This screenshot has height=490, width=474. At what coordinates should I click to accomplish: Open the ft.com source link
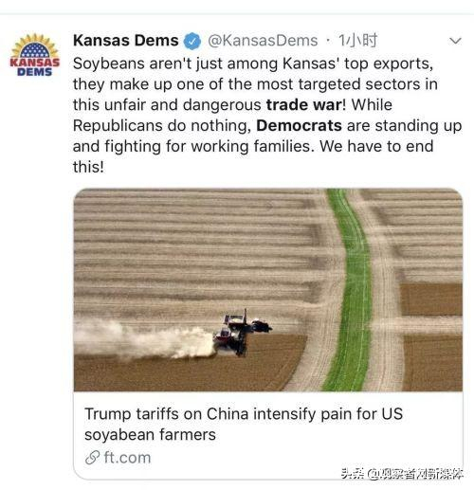(x=127, y=458)
